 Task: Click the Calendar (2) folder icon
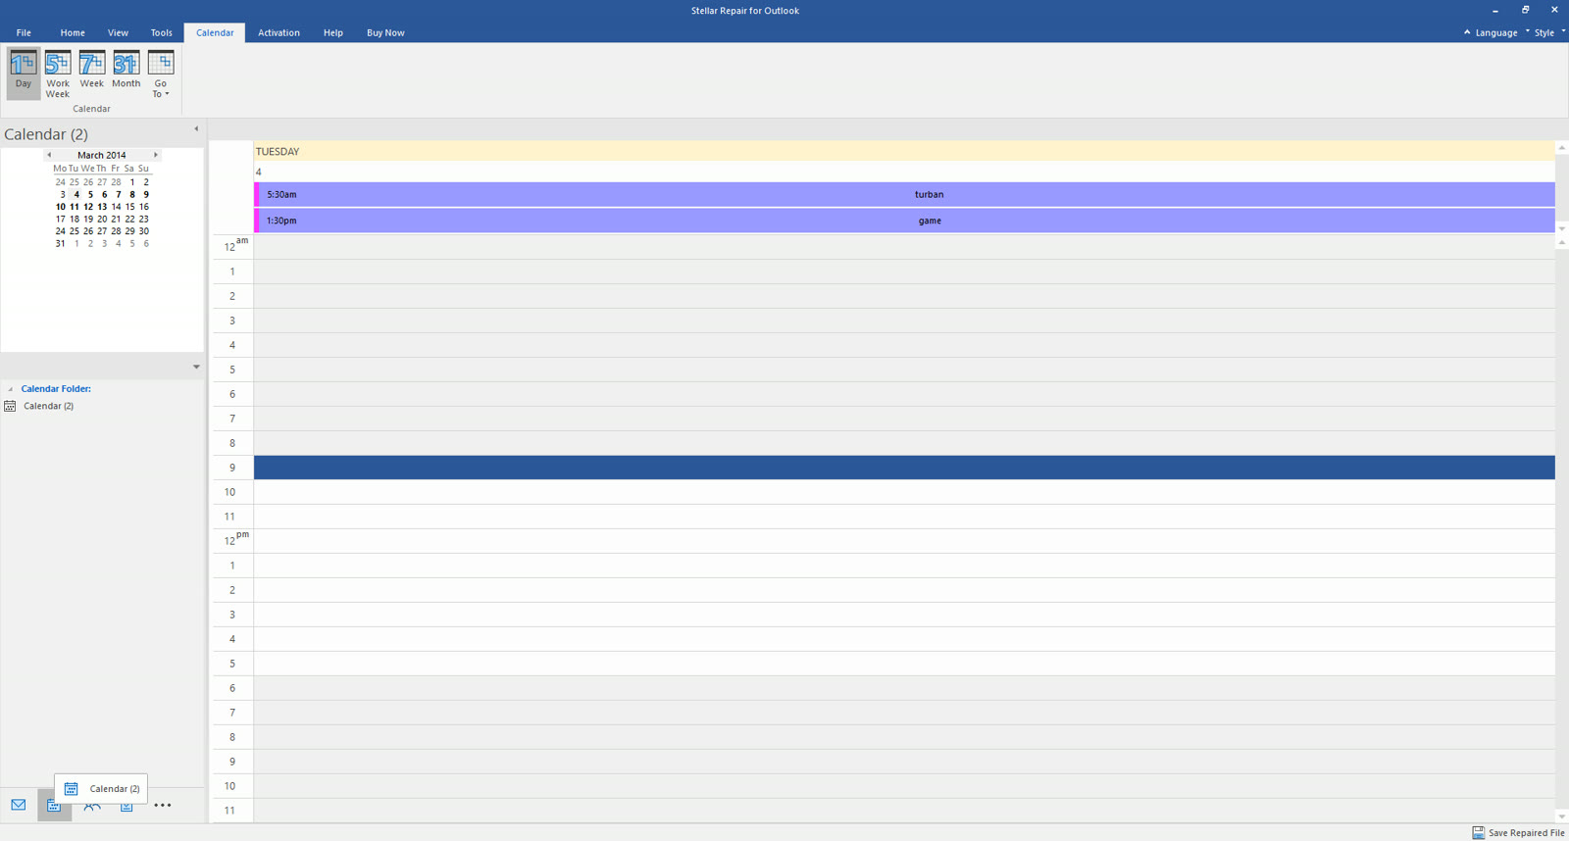click(x=10, y=406)
